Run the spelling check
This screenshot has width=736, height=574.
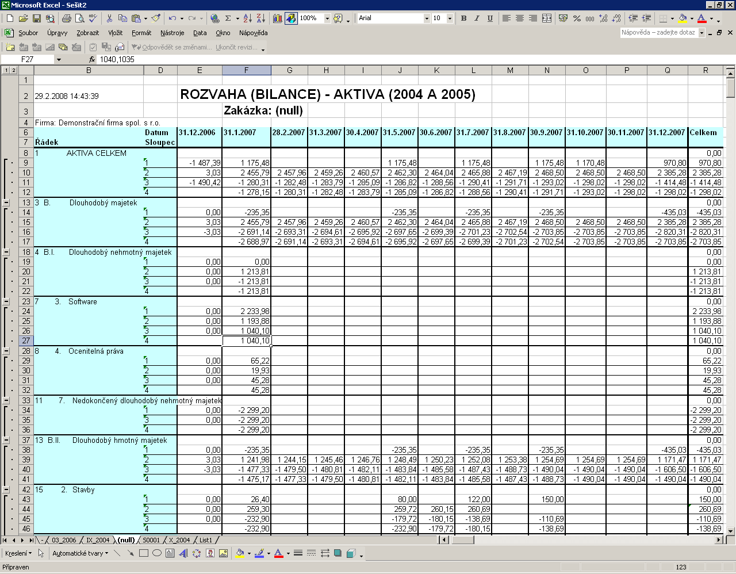pyautogui.click(x=93, y=18)
